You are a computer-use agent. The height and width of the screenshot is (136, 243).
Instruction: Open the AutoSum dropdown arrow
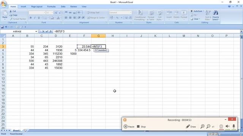click(x=204, y=11)
